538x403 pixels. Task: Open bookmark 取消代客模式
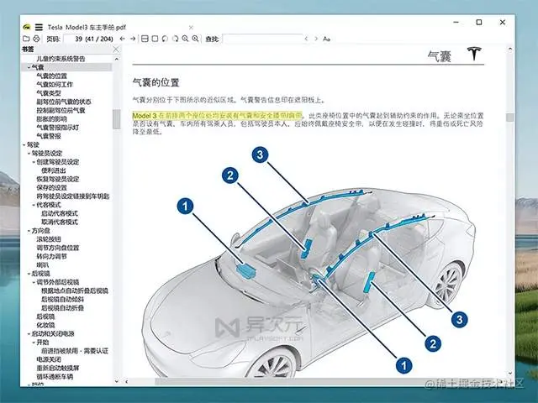(60, 222)
